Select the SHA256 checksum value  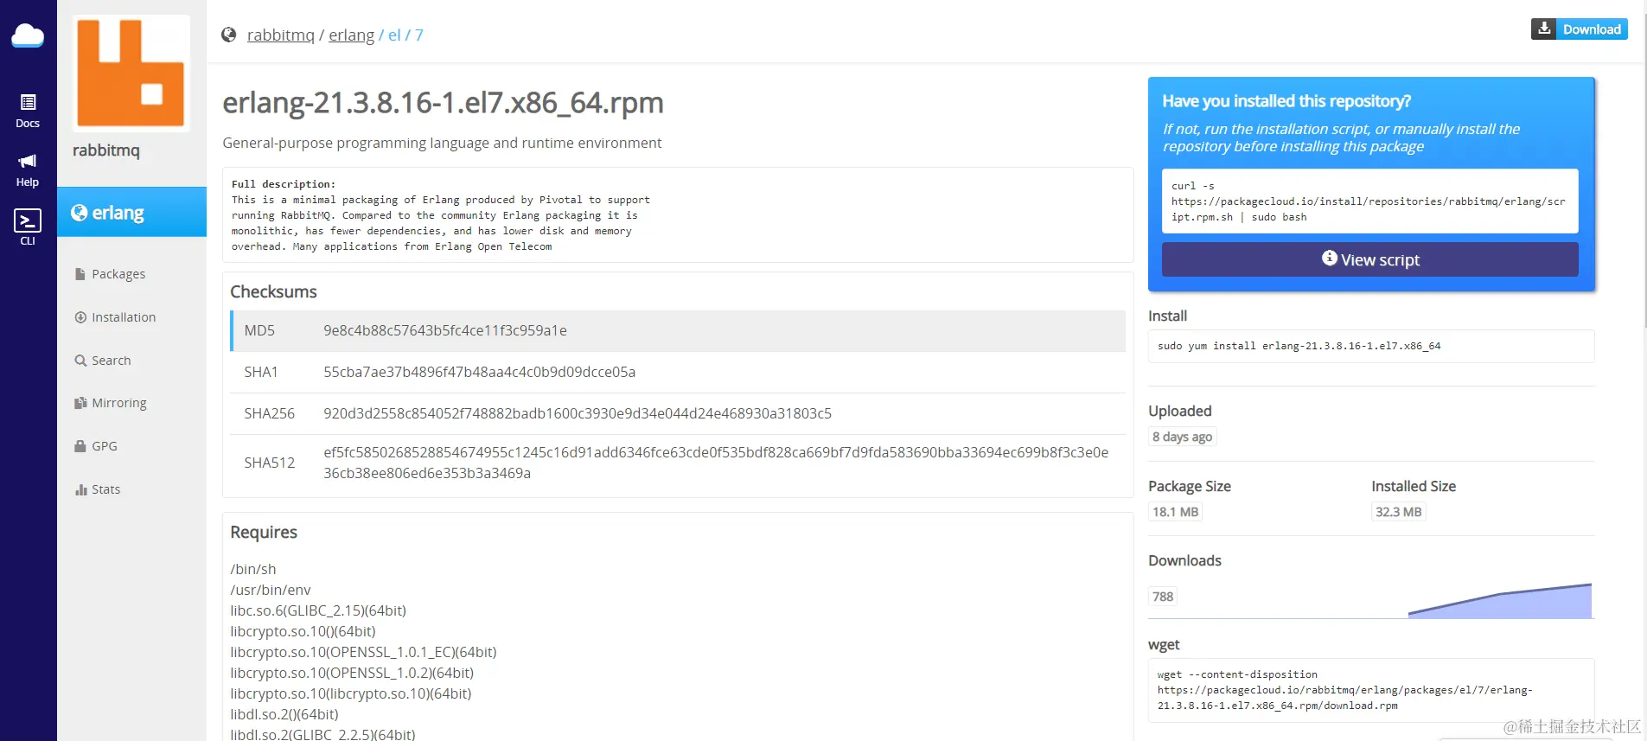pos(578,413)
